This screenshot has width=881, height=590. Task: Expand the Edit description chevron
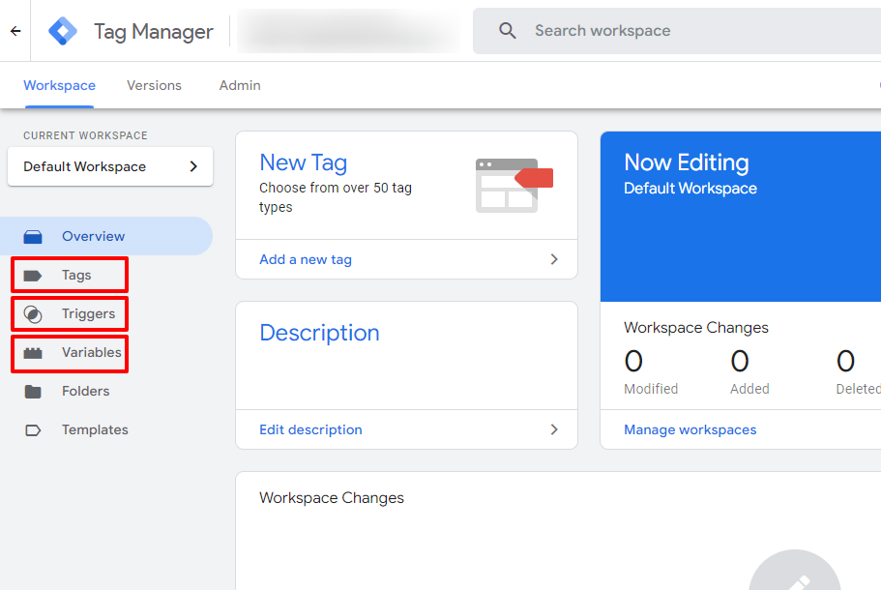tap(553, 429)
